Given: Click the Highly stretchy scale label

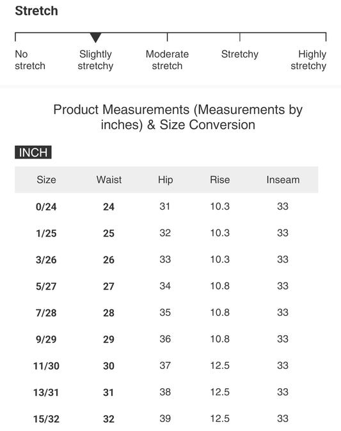Looking at the screenshot, I should tap(308, 60).
